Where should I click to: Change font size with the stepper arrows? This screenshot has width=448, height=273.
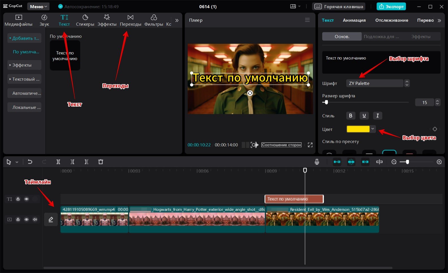(438, 102)
